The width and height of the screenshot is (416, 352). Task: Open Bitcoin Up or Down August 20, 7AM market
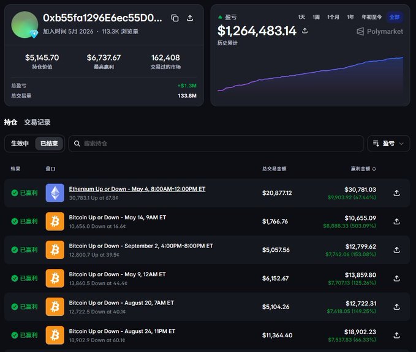121,302
